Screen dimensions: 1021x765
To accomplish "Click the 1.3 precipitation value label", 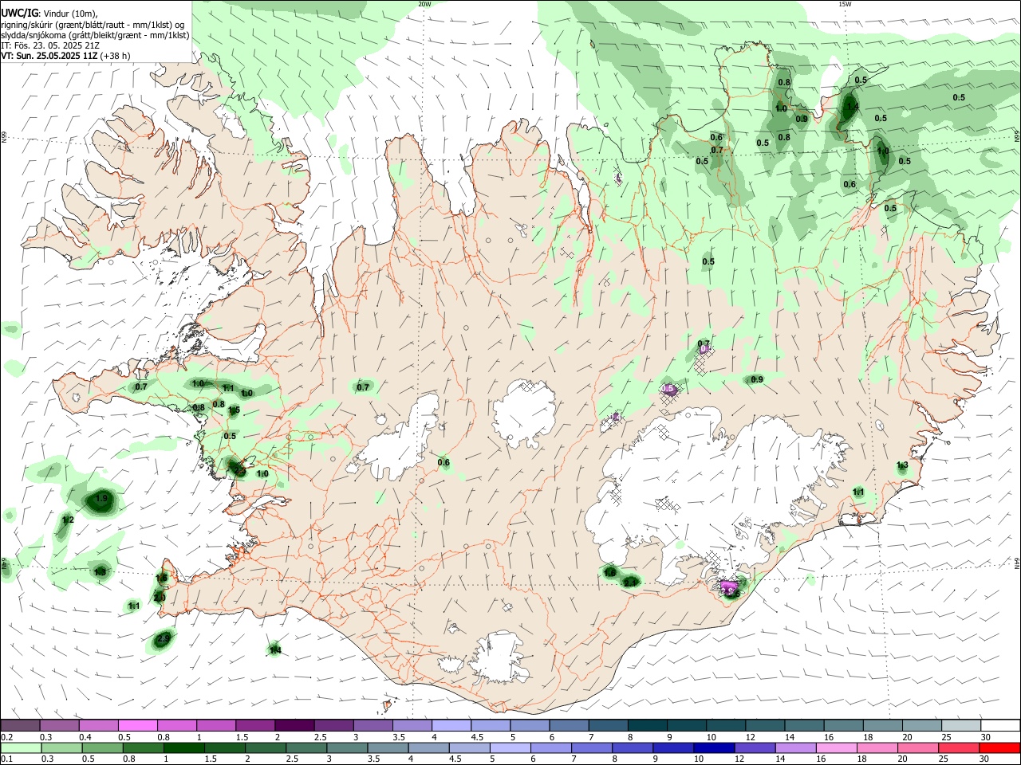I will click(902, 465).
